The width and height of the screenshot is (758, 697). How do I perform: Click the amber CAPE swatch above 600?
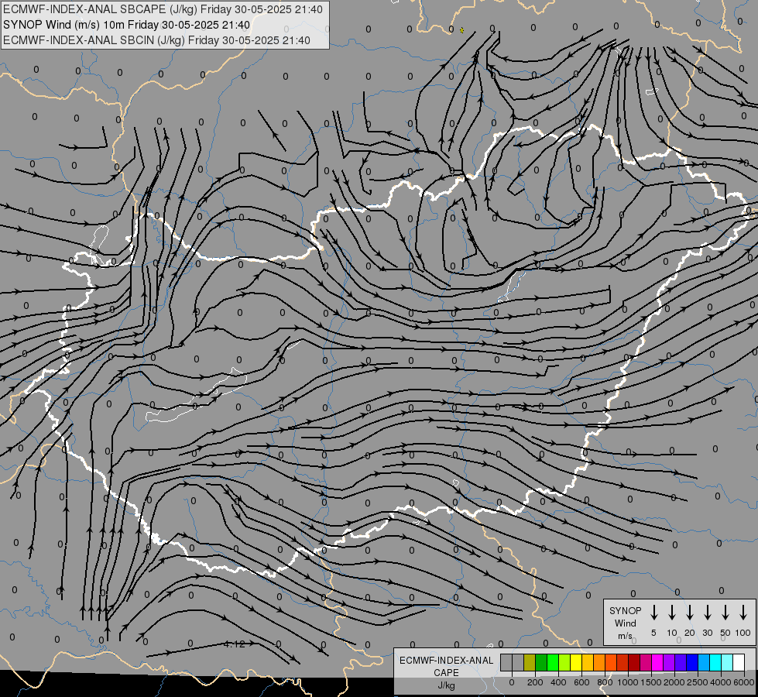tap(588, 662)
